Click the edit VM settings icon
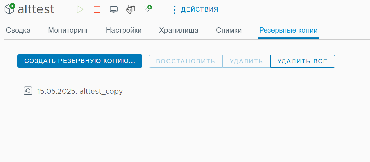Screen dimensions: 370x162 tap(130, 9)
